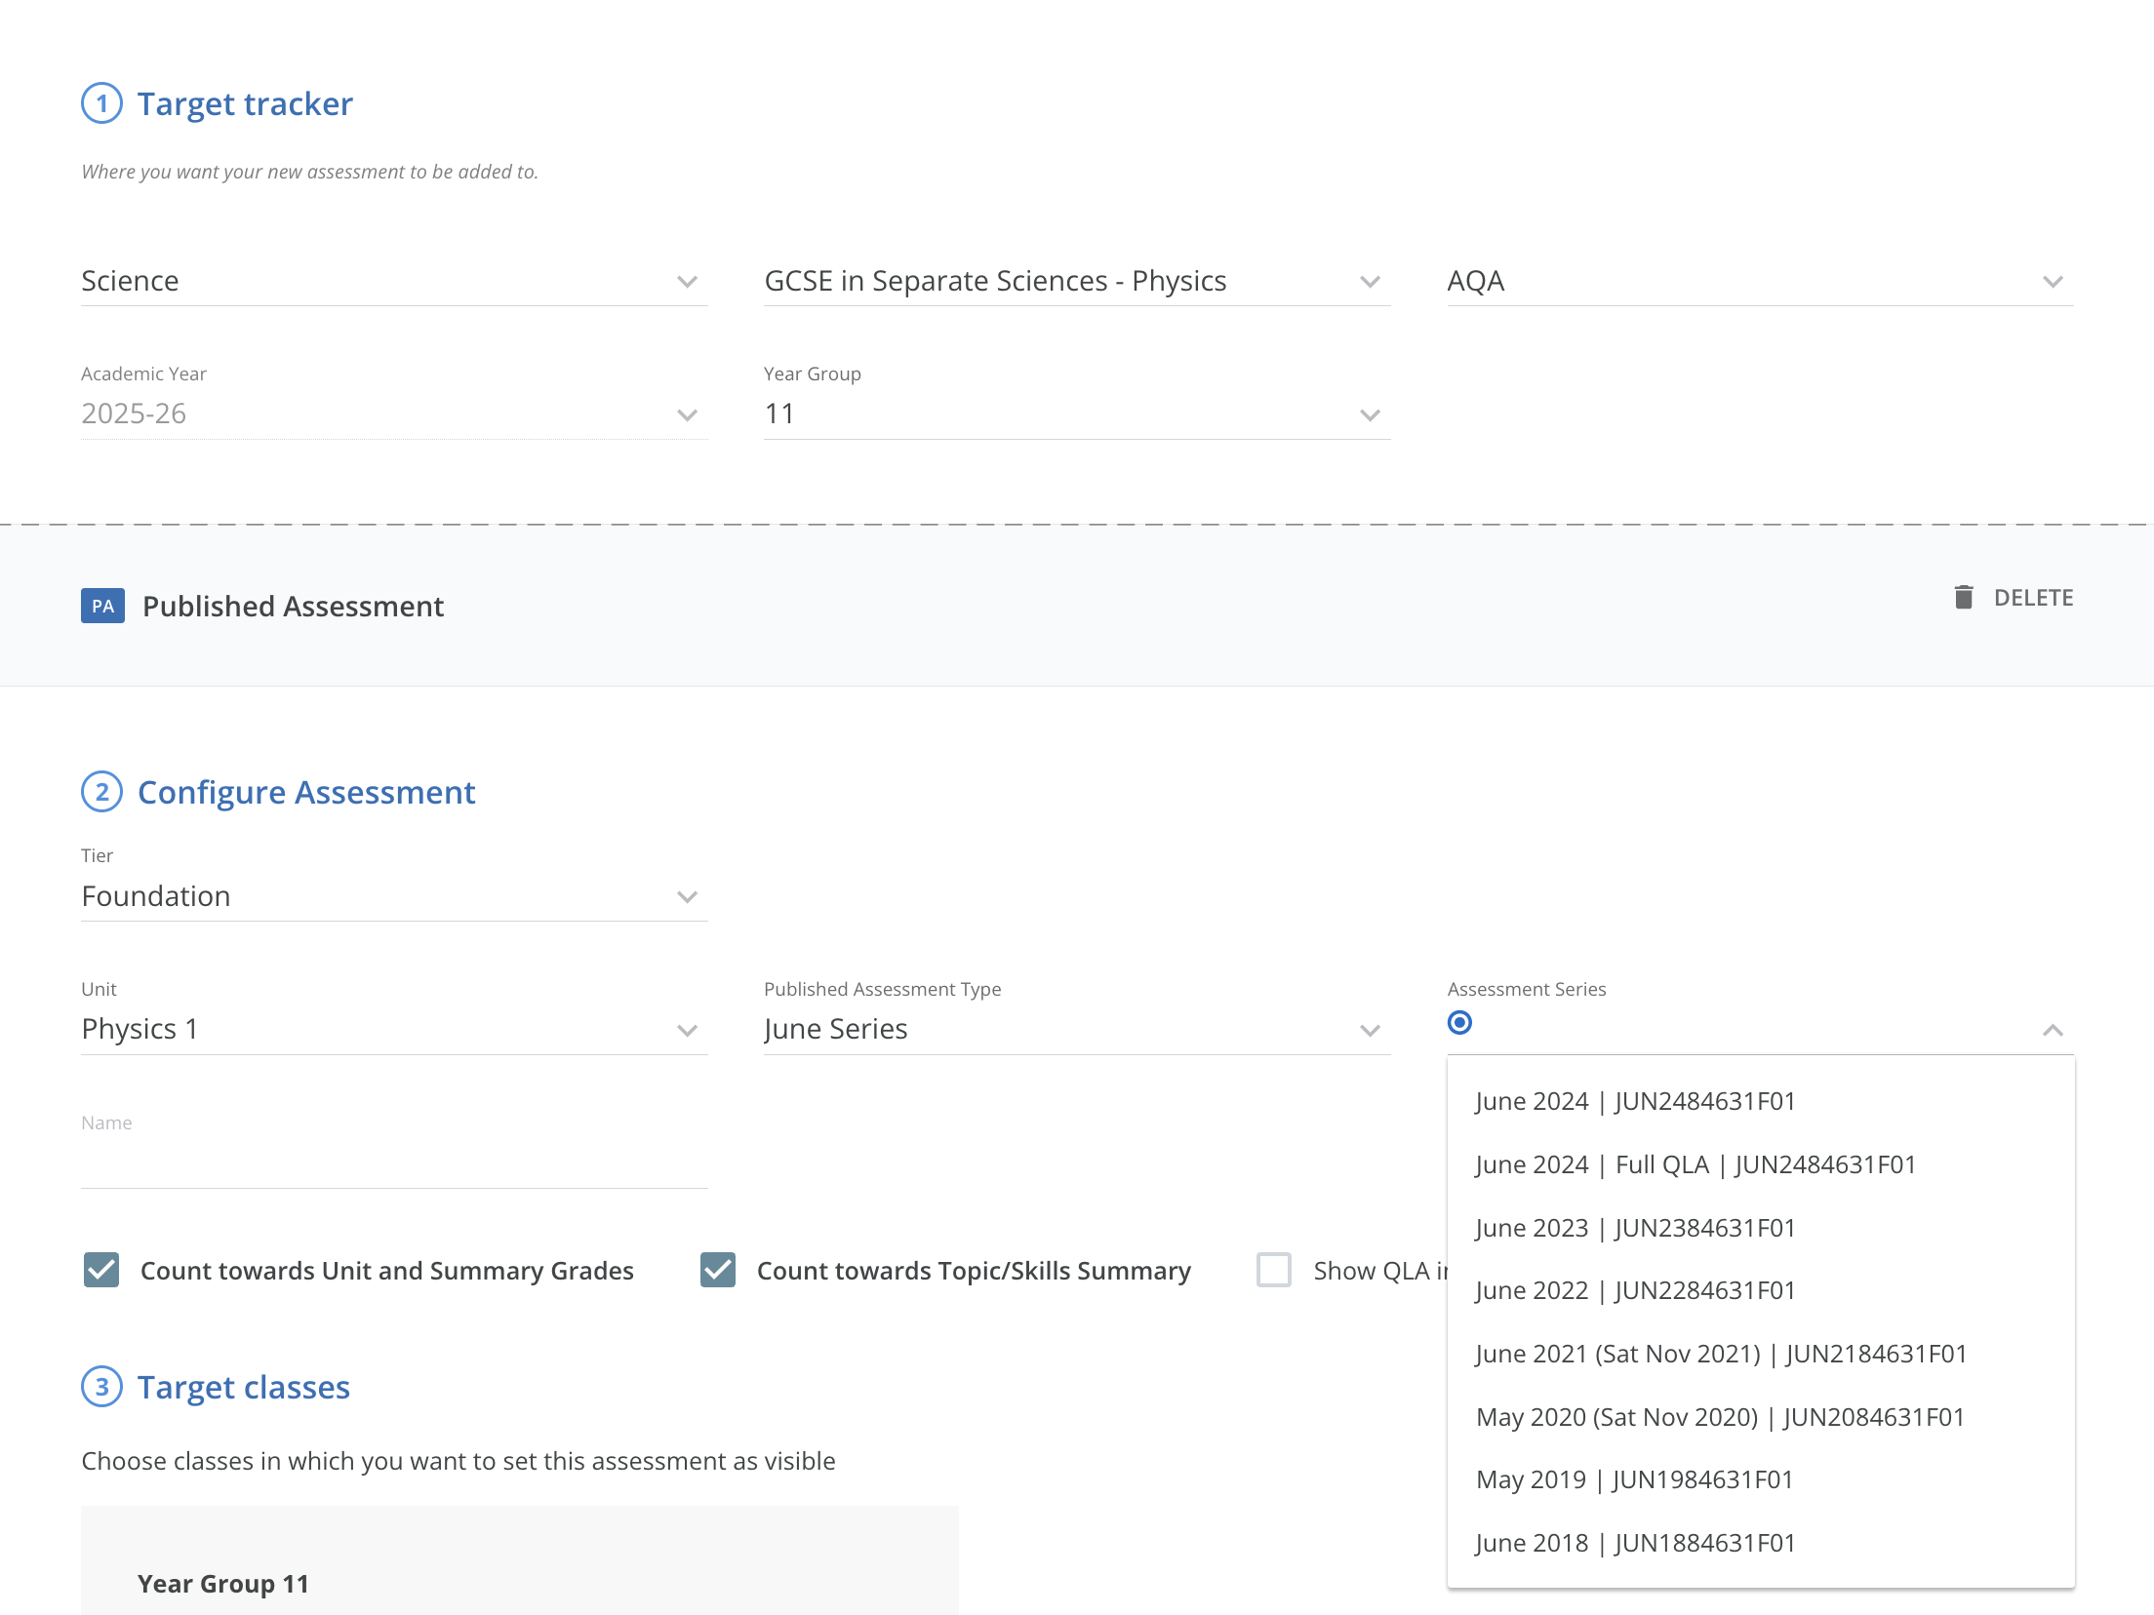
Task: Select the radio button under Assessment Series
Action: 1459,1022
